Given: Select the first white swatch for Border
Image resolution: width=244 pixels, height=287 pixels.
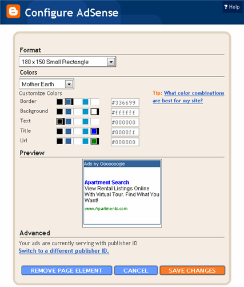Looking at the screenshot, I should click(x=77, y=102).
